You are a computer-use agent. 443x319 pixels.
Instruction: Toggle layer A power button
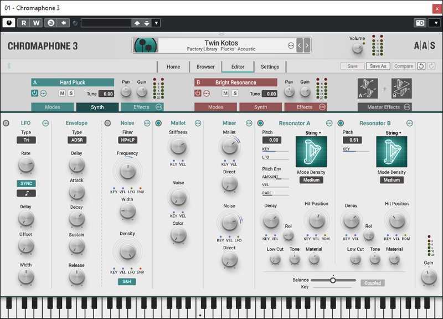(35, 93)
